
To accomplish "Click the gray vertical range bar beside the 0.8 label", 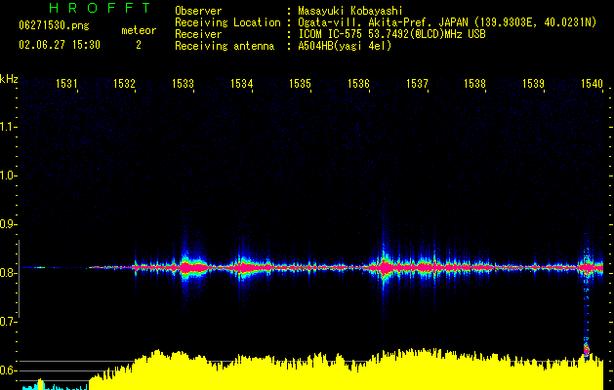I will [19, 279].
